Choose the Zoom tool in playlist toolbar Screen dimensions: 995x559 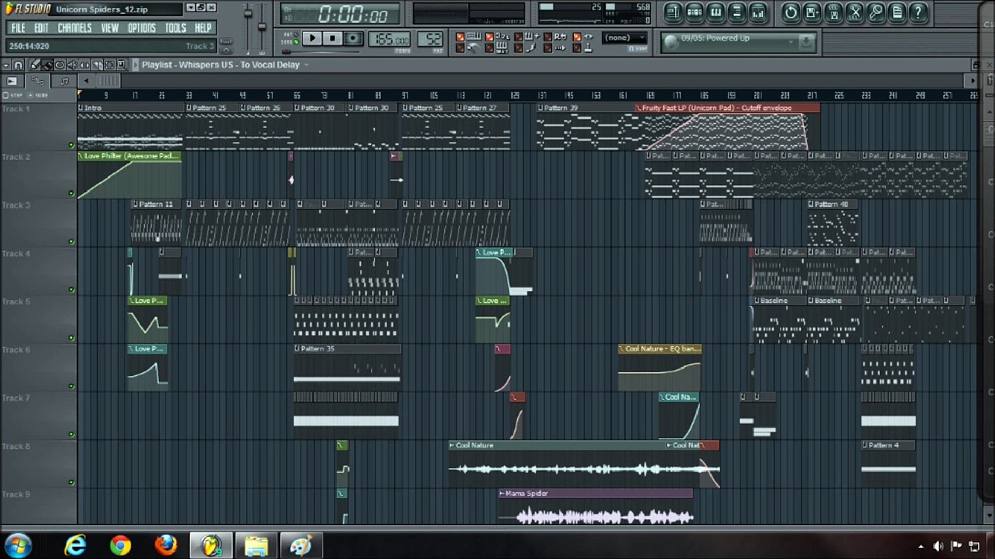(122, 65)
